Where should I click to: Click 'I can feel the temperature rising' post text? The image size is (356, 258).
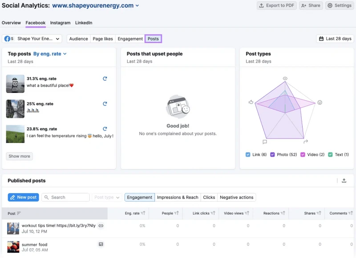point(57,136)
